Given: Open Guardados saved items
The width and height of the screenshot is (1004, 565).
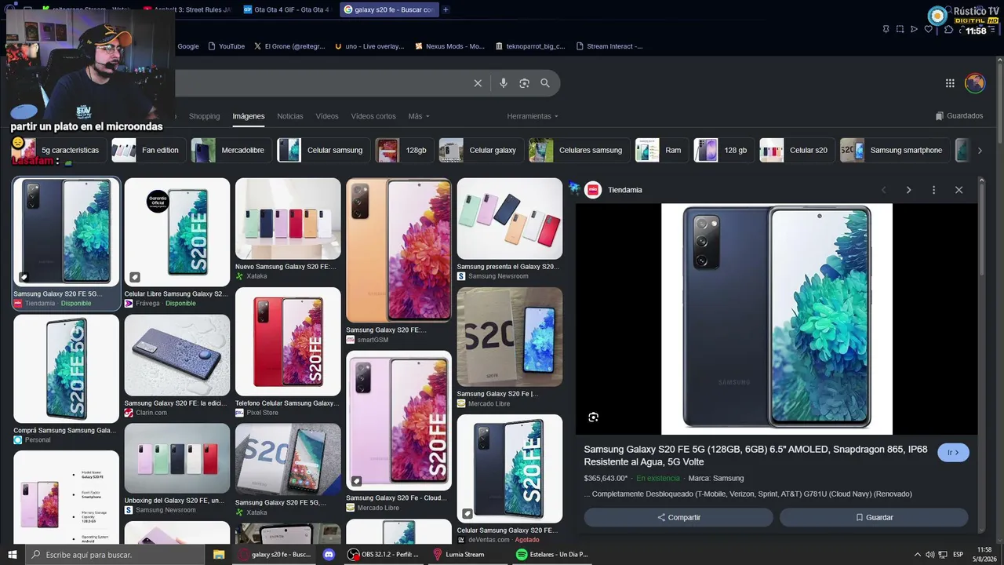Looking at the screenshot, I should (959, 116).
